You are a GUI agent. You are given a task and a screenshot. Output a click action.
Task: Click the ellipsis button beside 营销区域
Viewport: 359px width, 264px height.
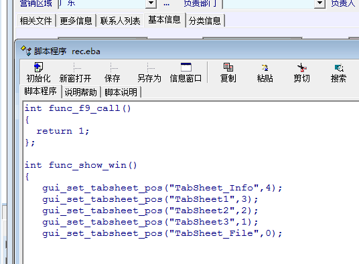pyautogui.click(x=167, y=3)
